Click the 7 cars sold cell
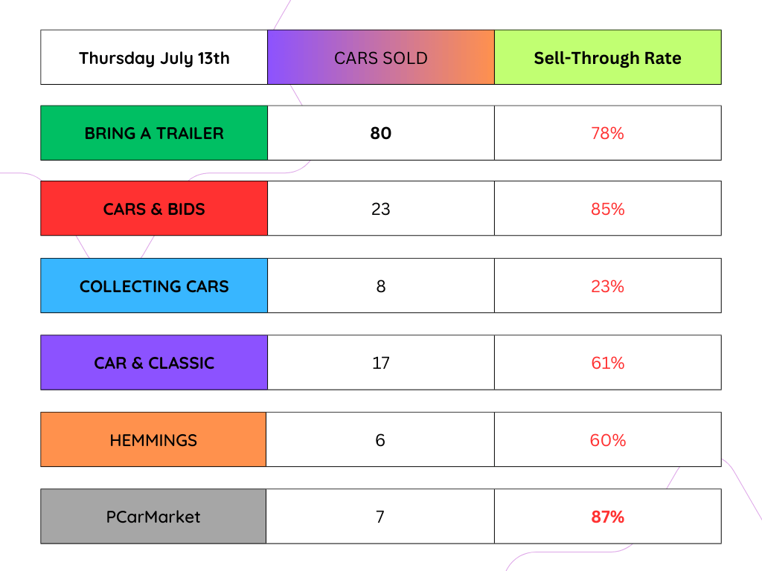The image size is (762, 571). point(380,517)
